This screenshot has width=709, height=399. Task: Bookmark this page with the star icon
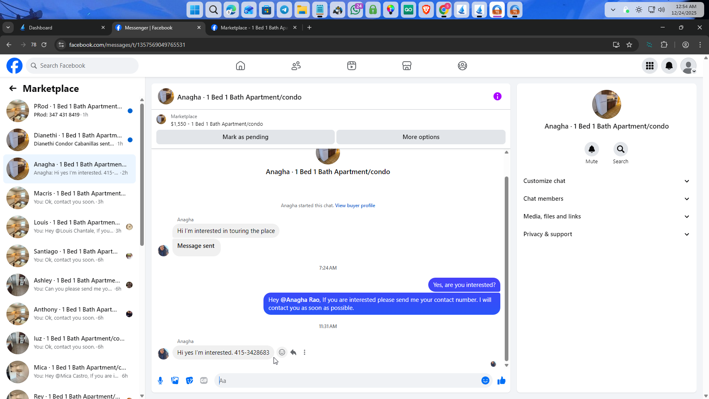pos(629,45)
